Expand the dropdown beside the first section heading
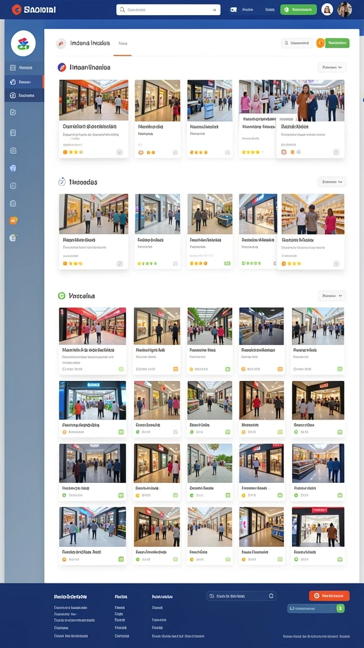This screenshot has height=648, width=364. 332,67
